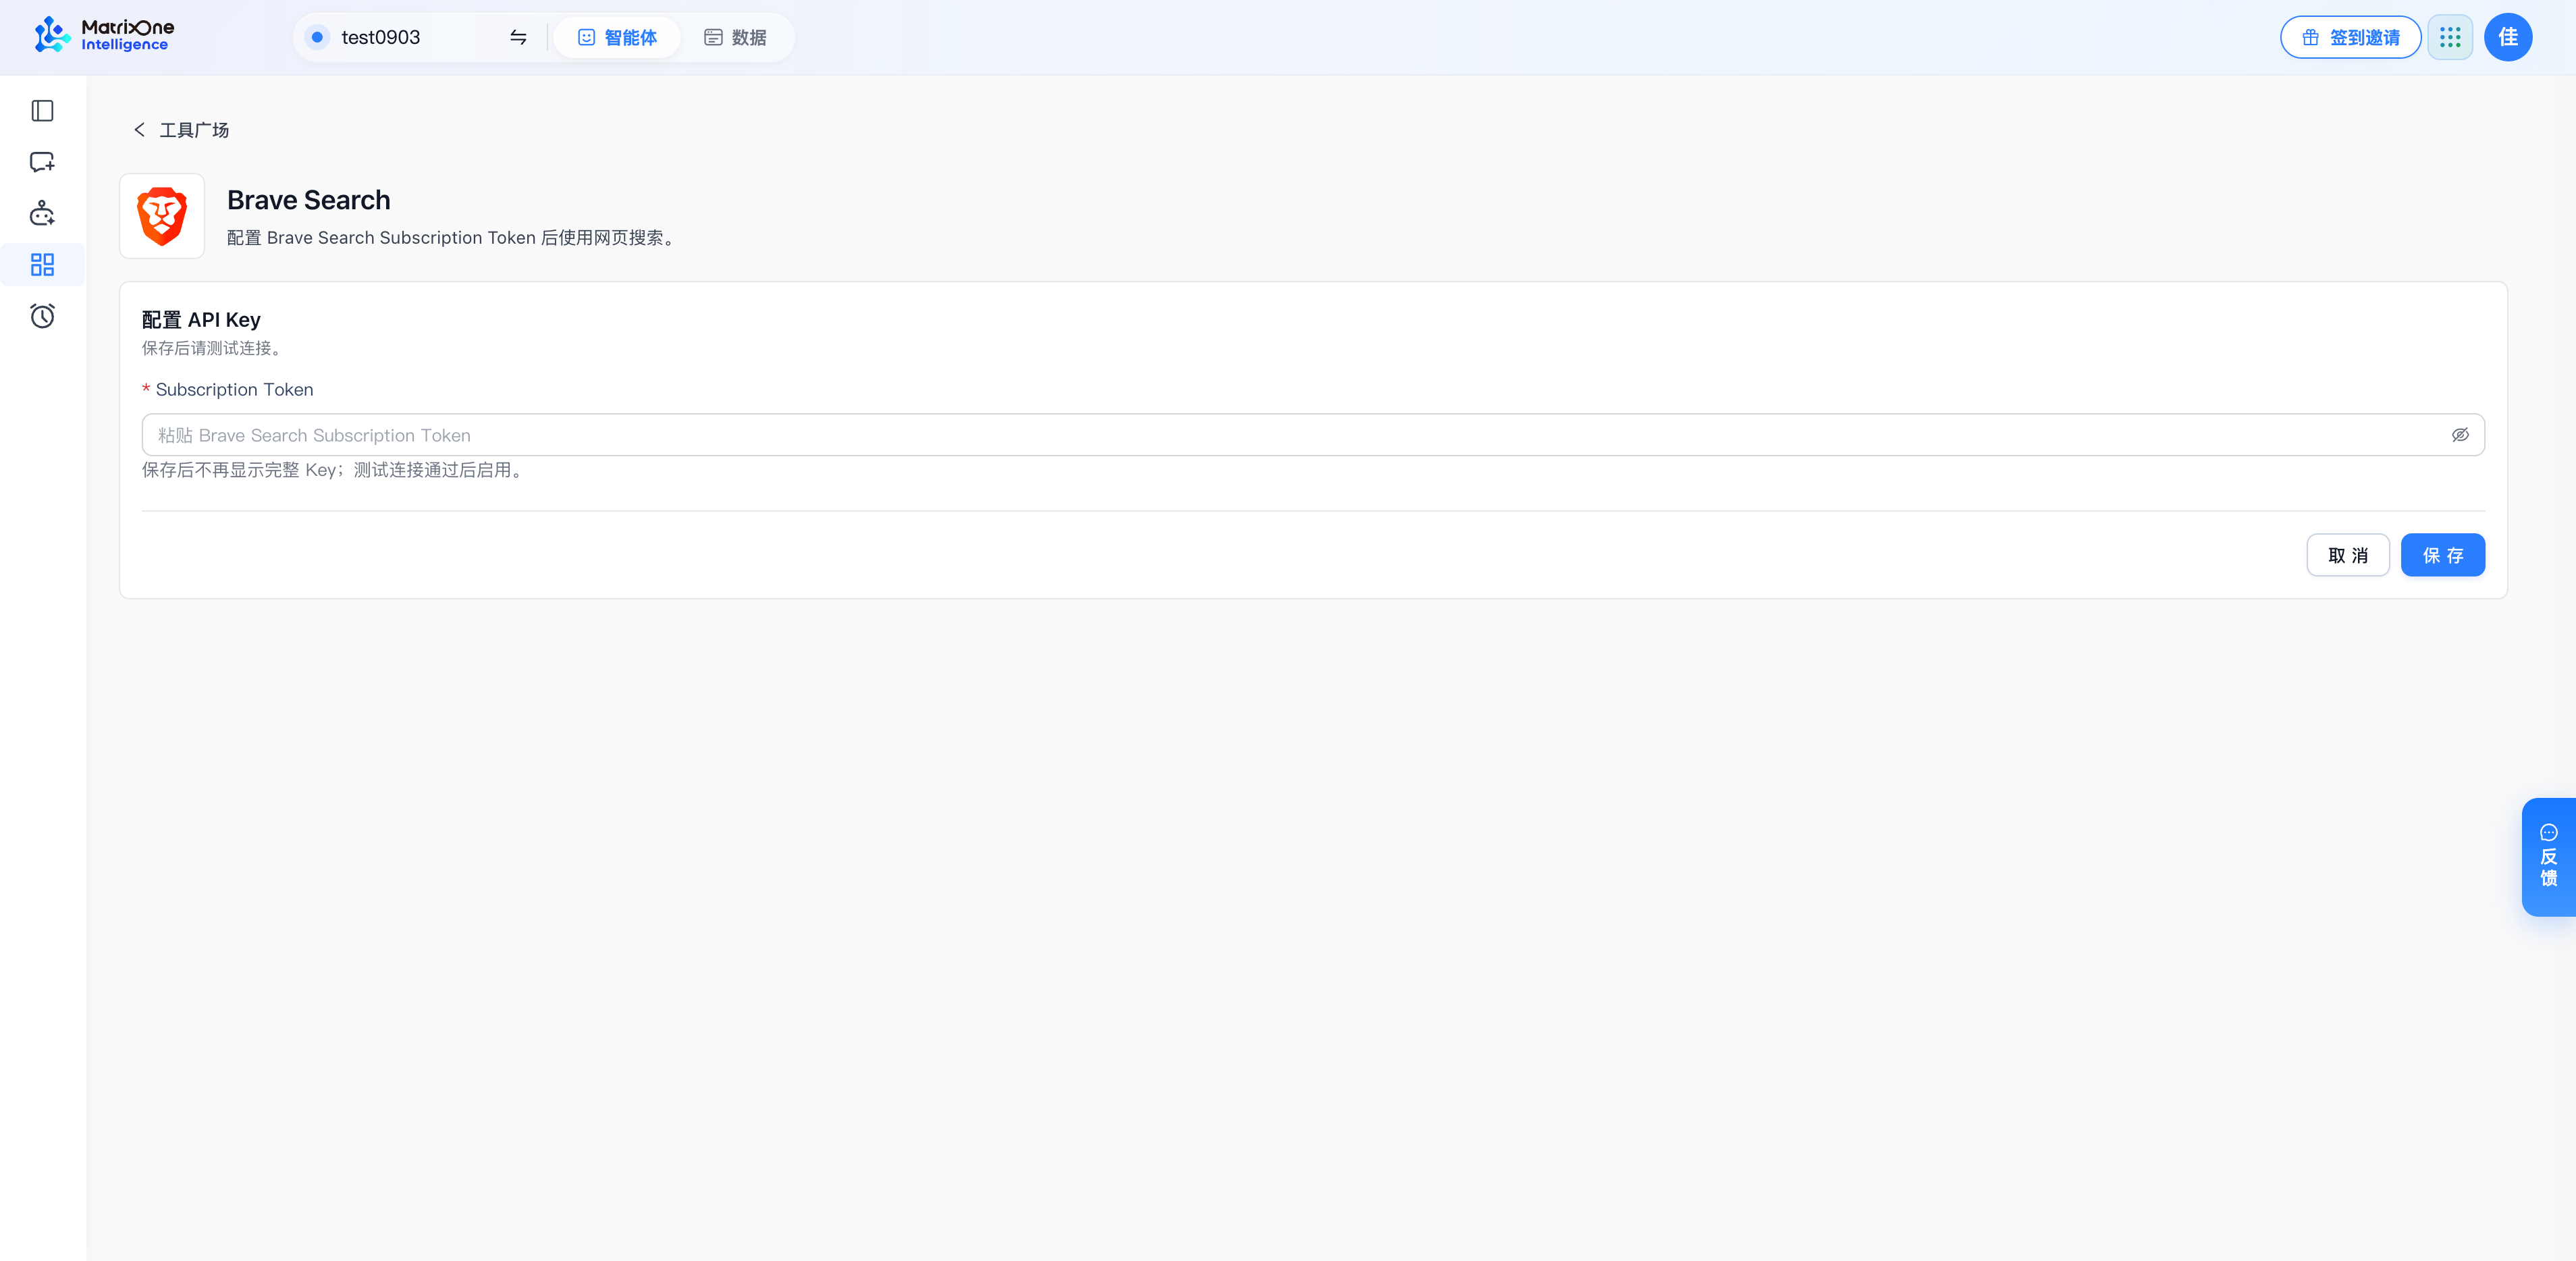Click the Brave Search lion logo
The width and height of the screenshot is (2576, 1261).
point(162,216)
